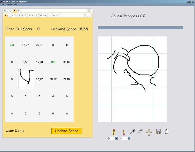
Task: Select the open cell thumbnail in score grid
Action: coord(25,79)
